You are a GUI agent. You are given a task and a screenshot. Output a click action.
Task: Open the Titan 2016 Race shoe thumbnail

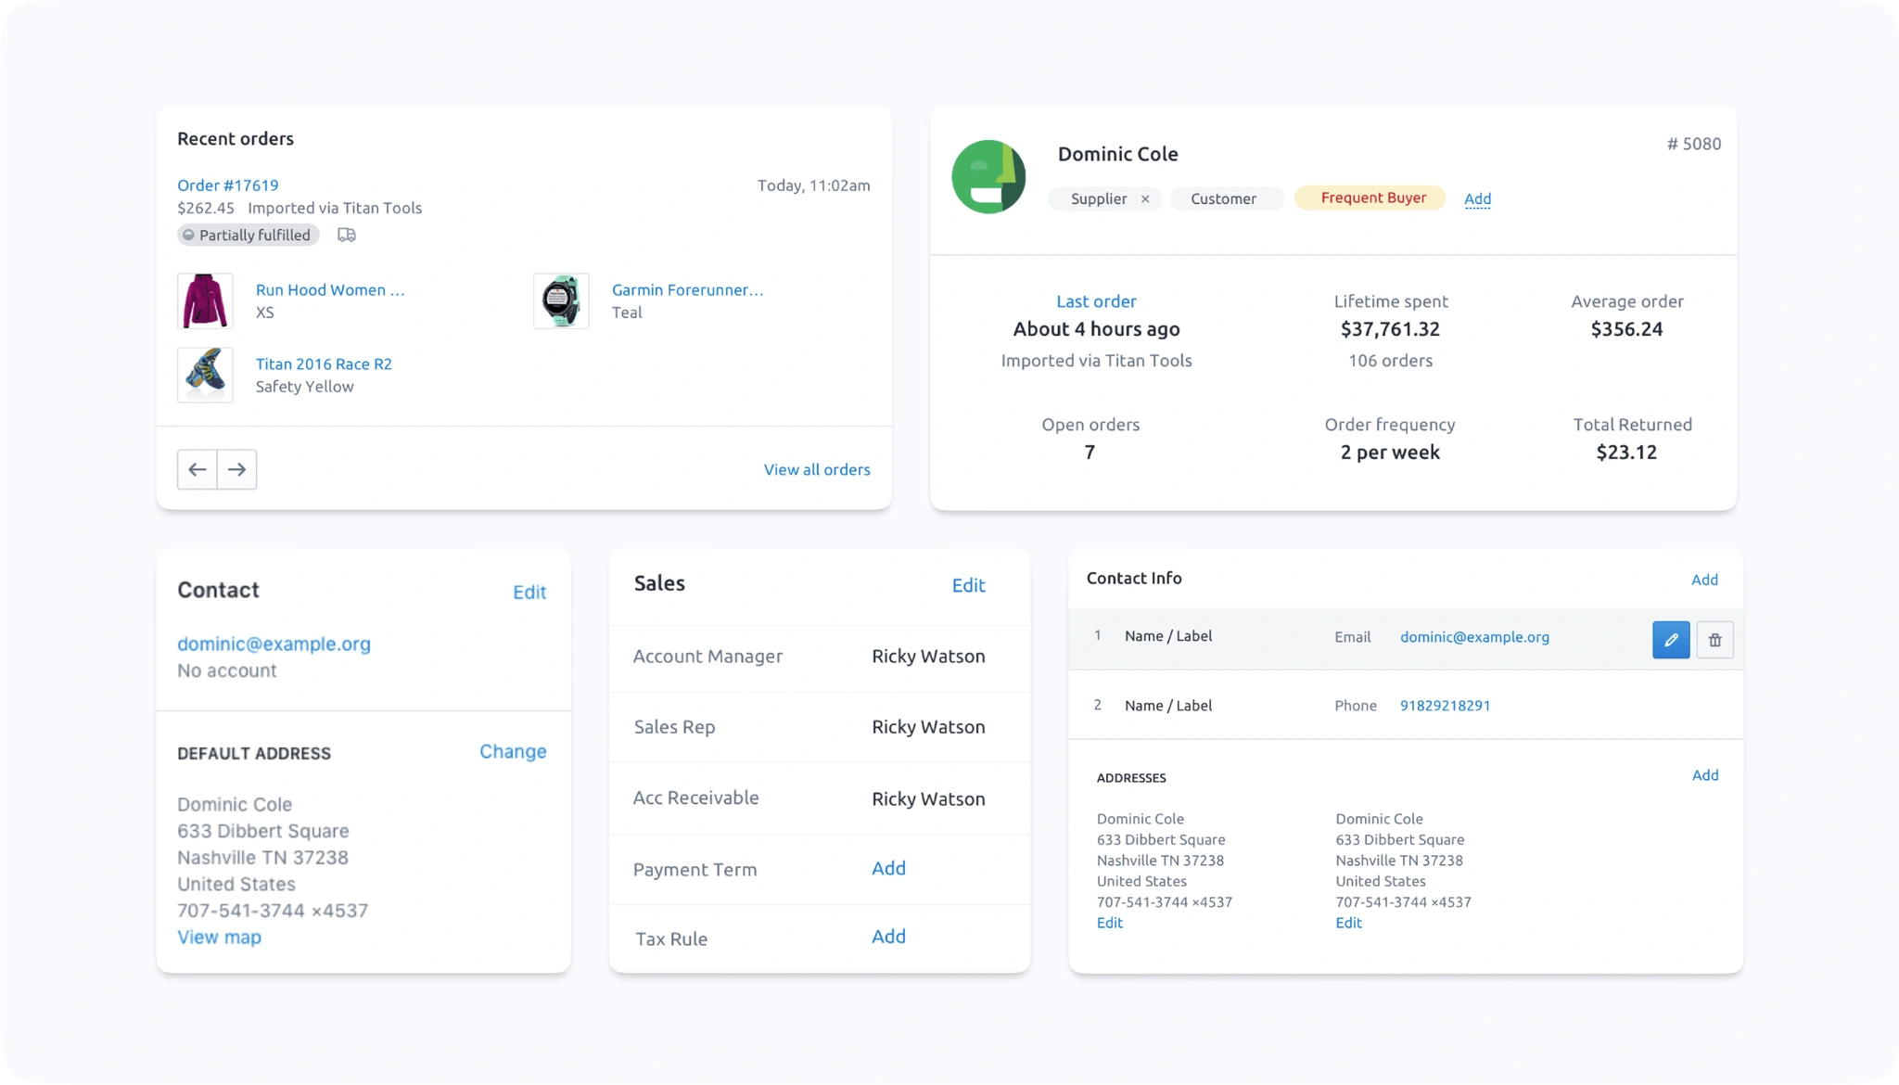(x=205, y=375)
